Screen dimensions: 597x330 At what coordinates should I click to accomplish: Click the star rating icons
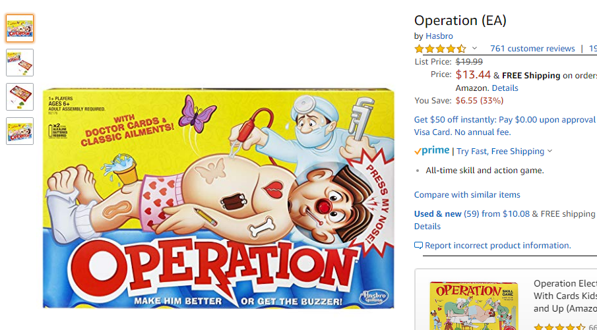(440, 49)
